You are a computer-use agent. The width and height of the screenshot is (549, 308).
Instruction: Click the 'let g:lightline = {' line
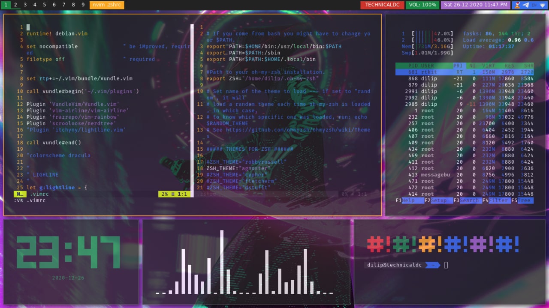click(57, 188)
